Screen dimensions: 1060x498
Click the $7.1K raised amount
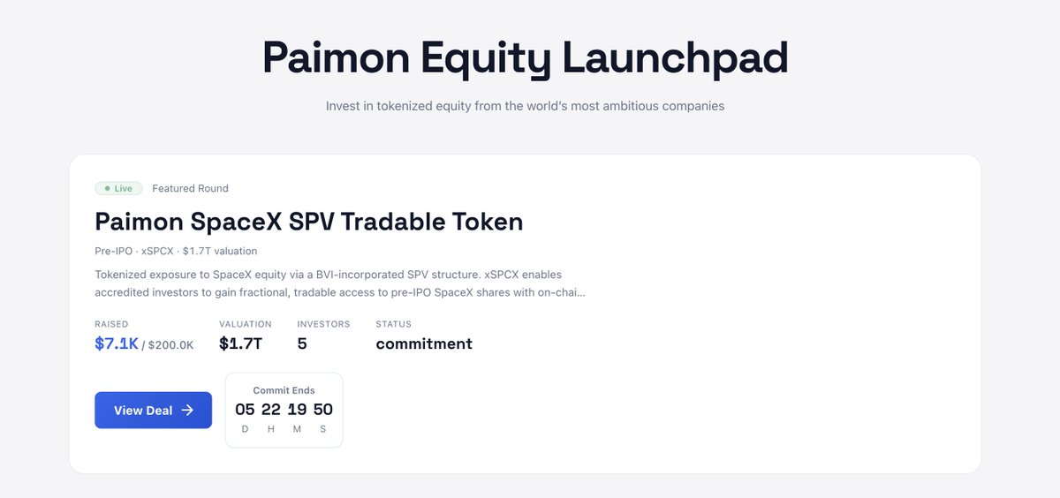[116, 343]
